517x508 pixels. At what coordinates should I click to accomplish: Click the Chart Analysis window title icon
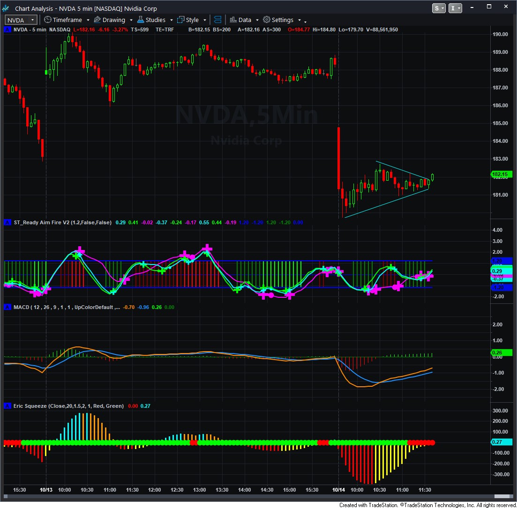tap(7, 8)
